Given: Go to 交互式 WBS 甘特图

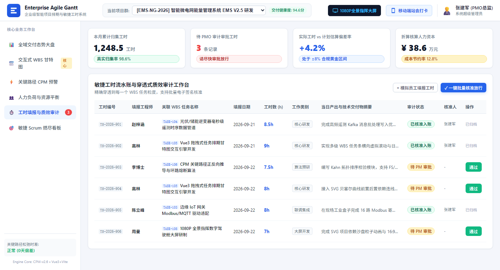Looking at the screenshot, I should [x=40, y=63].
